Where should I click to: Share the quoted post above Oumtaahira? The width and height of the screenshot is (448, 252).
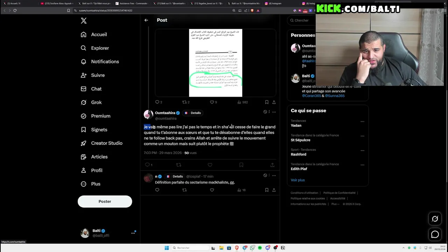coord(274,102)
